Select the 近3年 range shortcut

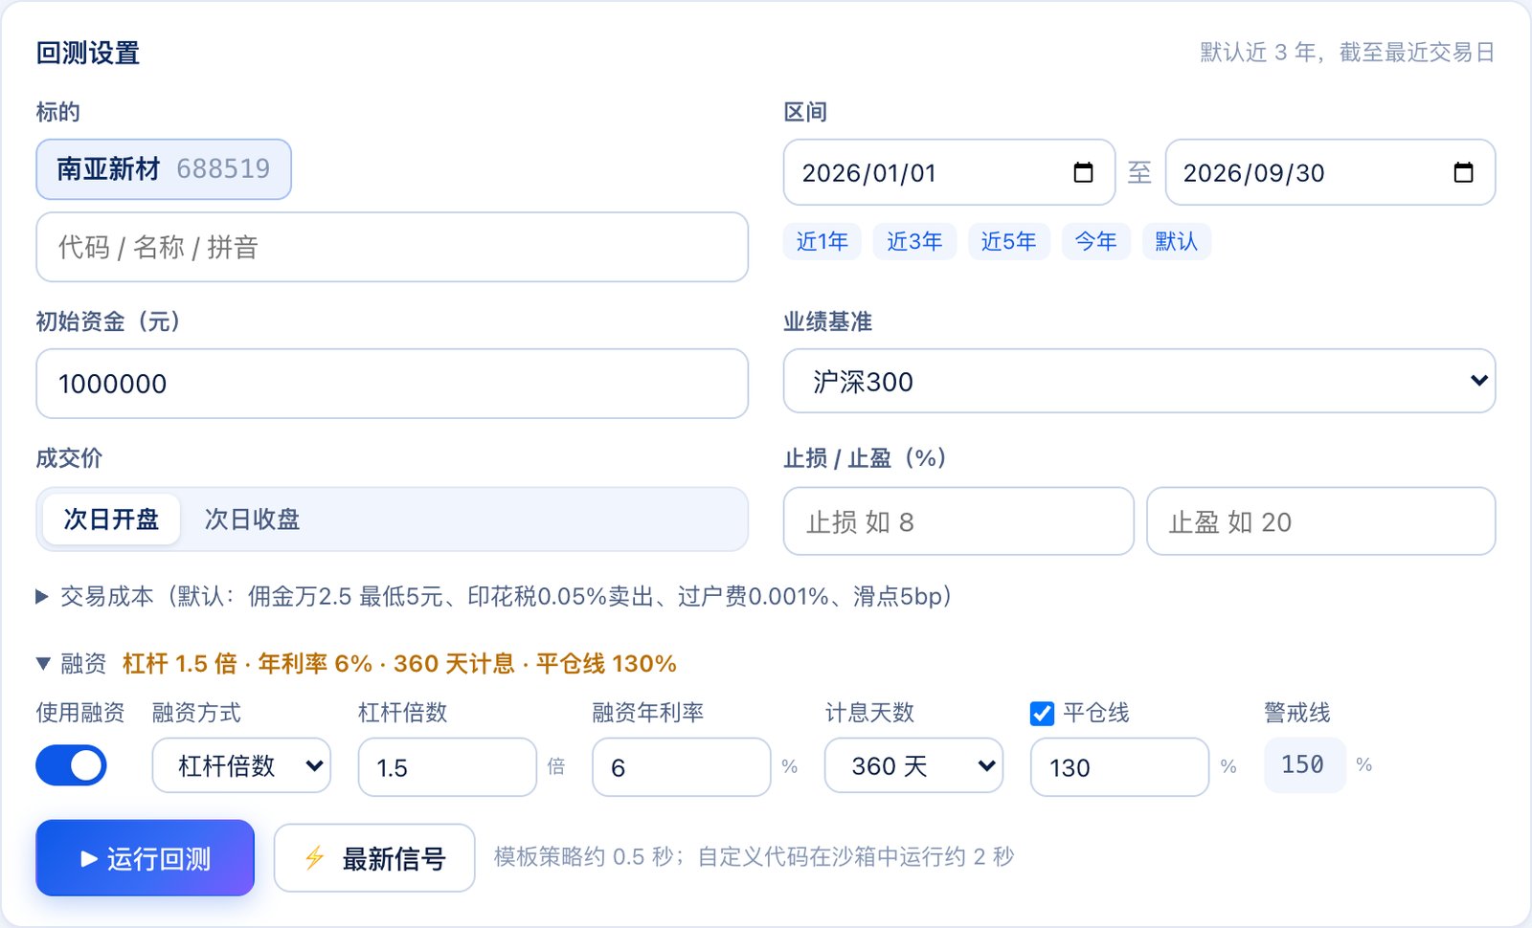click(914, 241)
